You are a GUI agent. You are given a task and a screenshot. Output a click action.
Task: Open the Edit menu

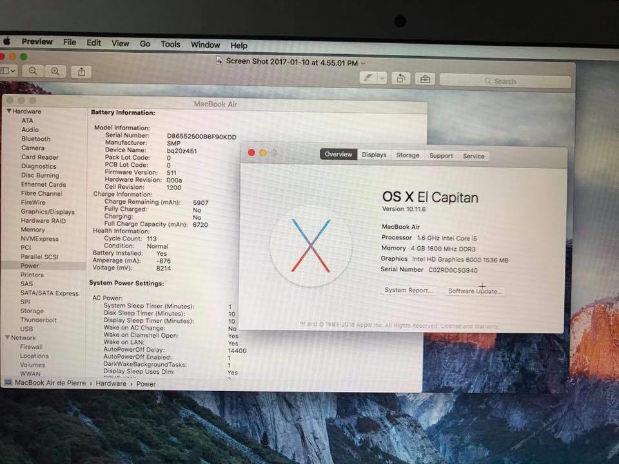94,43
